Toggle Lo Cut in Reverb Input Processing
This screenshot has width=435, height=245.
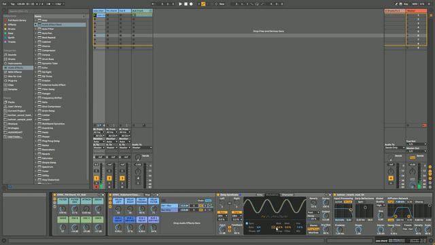[338, 201]
